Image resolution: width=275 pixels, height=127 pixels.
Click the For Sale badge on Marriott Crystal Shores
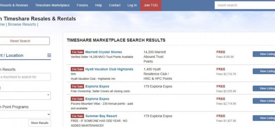[x=77, y=52]
